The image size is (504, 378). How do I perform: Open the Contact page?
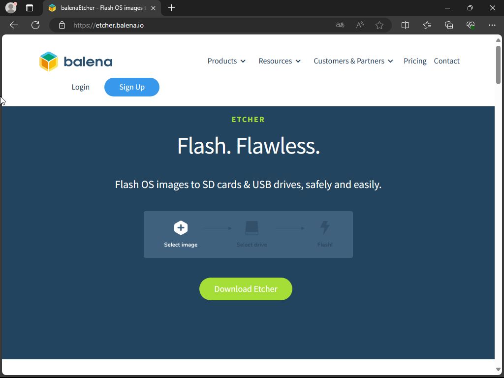pos(446,61)
